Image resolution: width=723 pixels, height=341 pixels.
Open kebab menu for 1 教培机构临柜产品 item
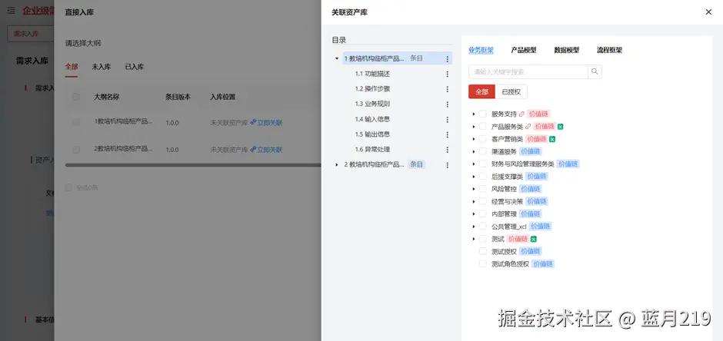tap(447, 59)
